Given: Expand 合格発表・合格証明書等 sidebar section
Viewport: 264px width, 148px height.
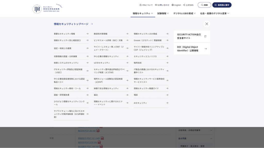Looking at the screenshot, I should click(195, 130).
